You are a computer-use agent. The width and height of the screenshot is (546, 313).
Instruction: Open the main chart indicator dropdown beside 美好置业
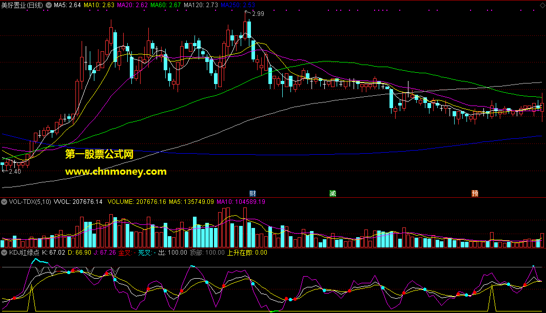(49, 5)
